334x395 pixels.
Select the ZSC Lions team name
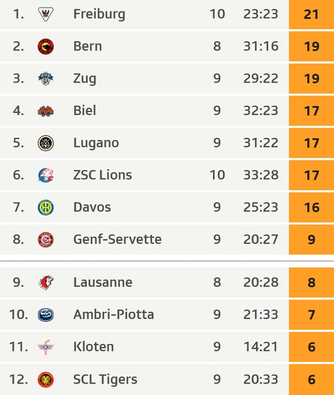(x=103, y=175)
